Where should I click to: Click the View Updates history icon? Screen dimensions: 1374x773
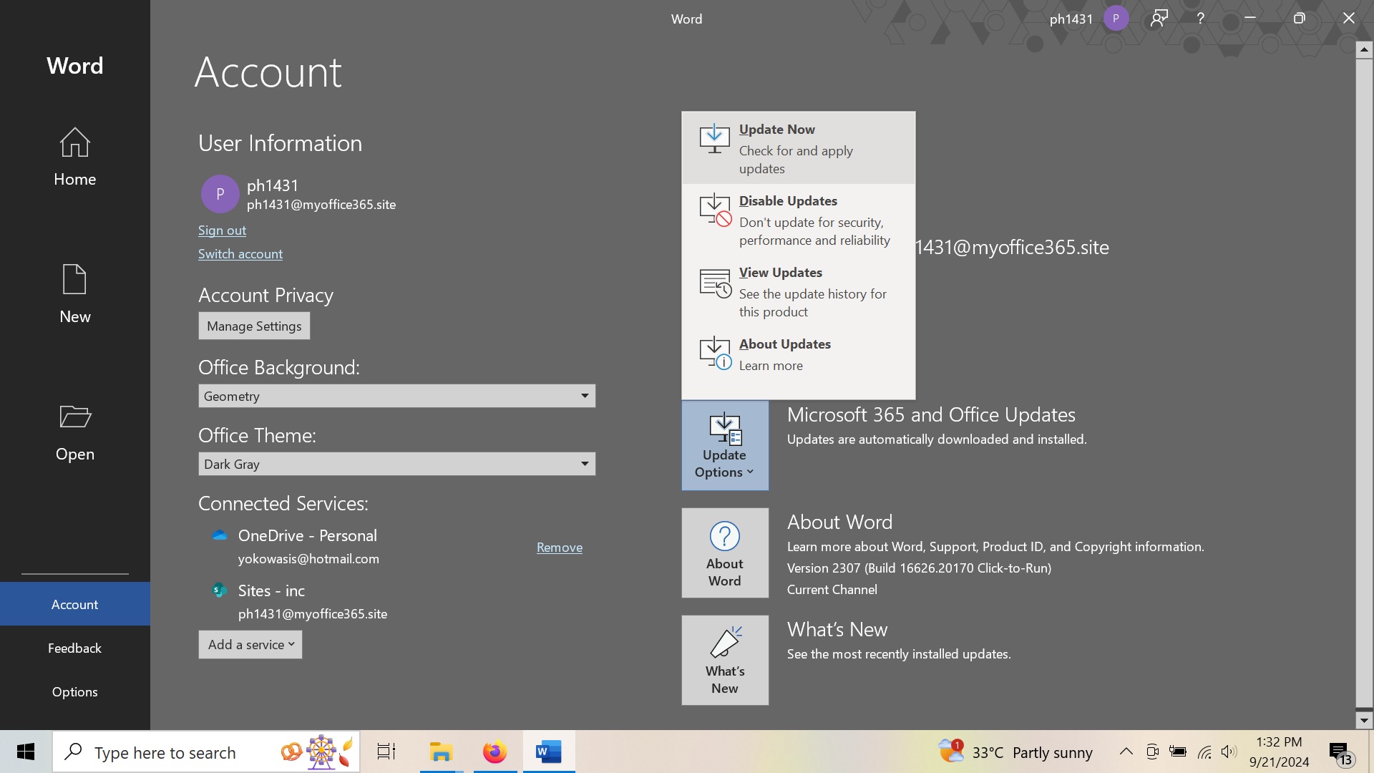pos(715,283)
